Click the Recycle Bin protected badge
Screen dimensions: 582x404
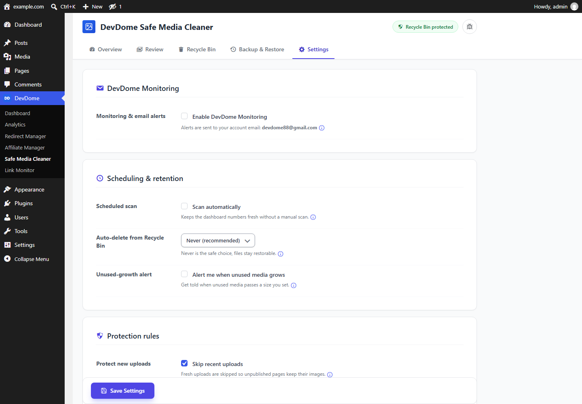coord(425,27)
